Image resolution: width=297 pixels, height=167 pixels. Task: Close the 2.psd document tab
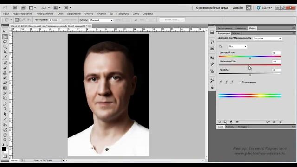[x=90, y=26]
